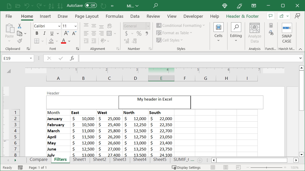Click the Format Painter icon
Screen dimensions: 305x171
click(20, 41)
